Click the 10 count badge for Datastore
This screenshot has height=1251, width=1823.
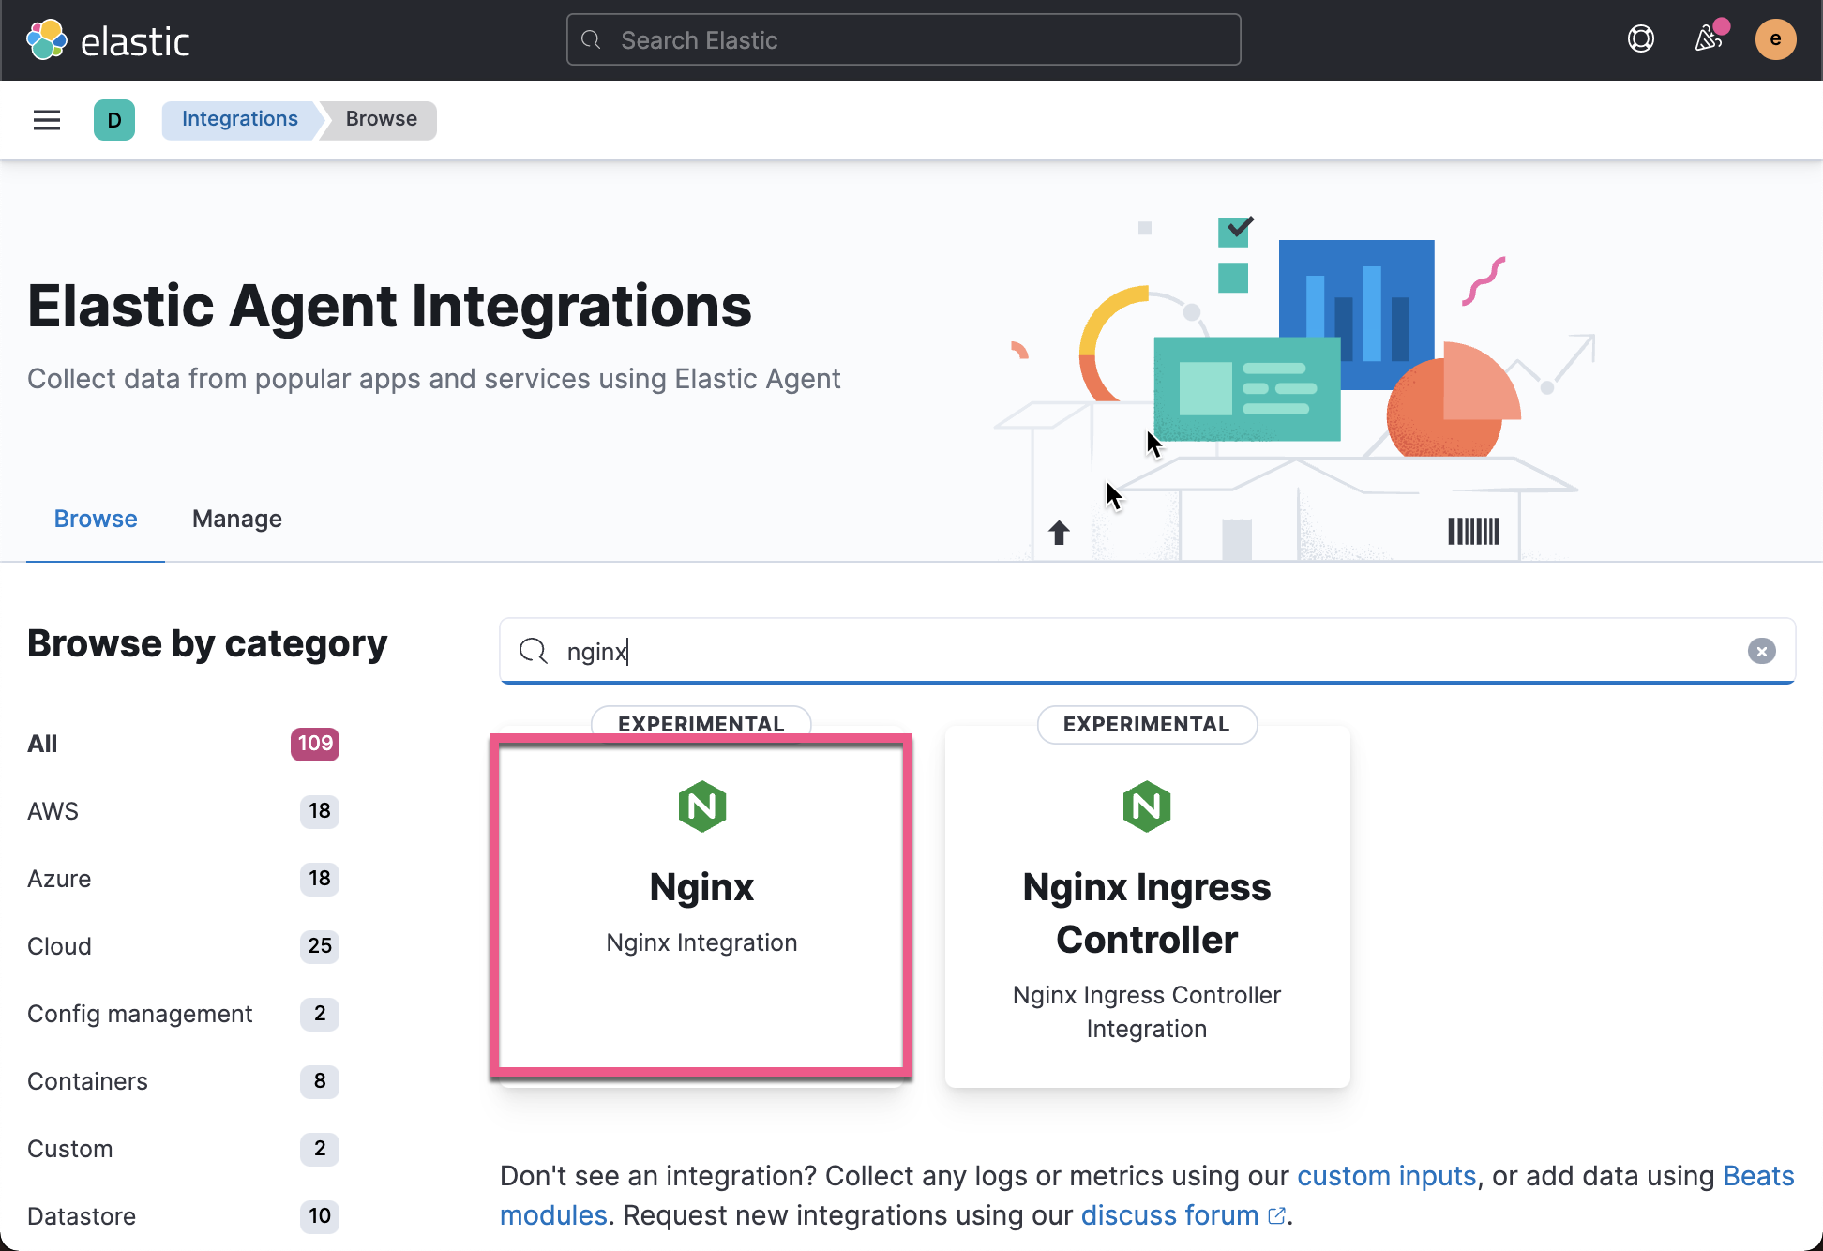click(320, 1216)
